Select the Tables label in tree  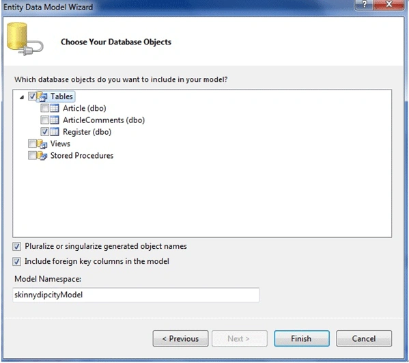click(x=61, y=96)
